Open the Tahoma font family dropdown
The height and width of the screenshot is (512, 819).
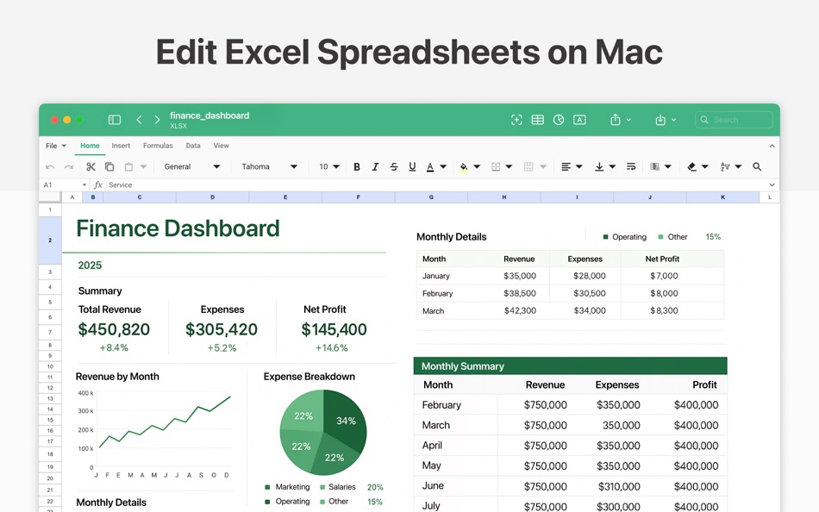click(x=267, y=166)
